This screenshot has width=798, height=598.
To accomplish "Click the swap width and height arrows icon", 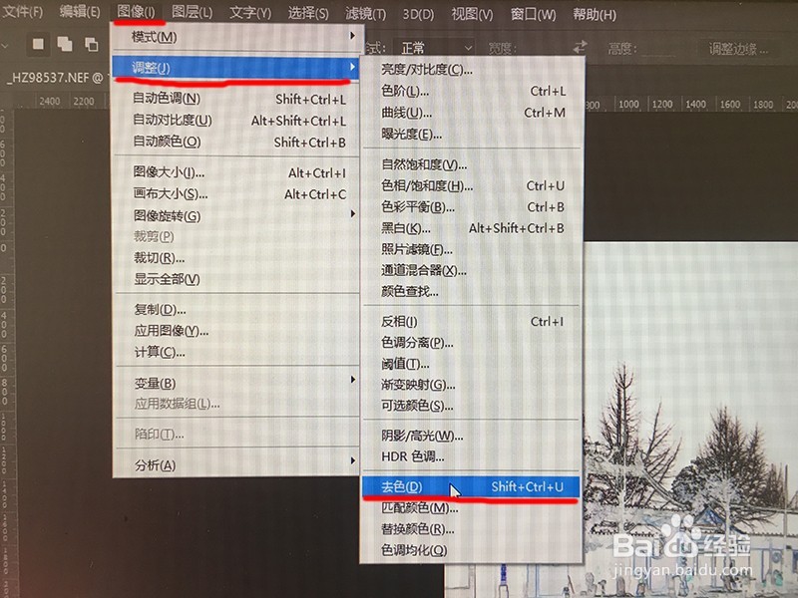I will click(582, 45).
